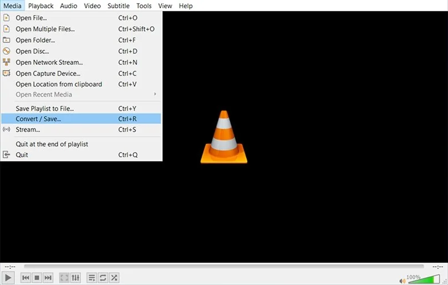Toggle fullscreen video mode
Viewport: 448px width, 285px height.
tap(64, 278)
